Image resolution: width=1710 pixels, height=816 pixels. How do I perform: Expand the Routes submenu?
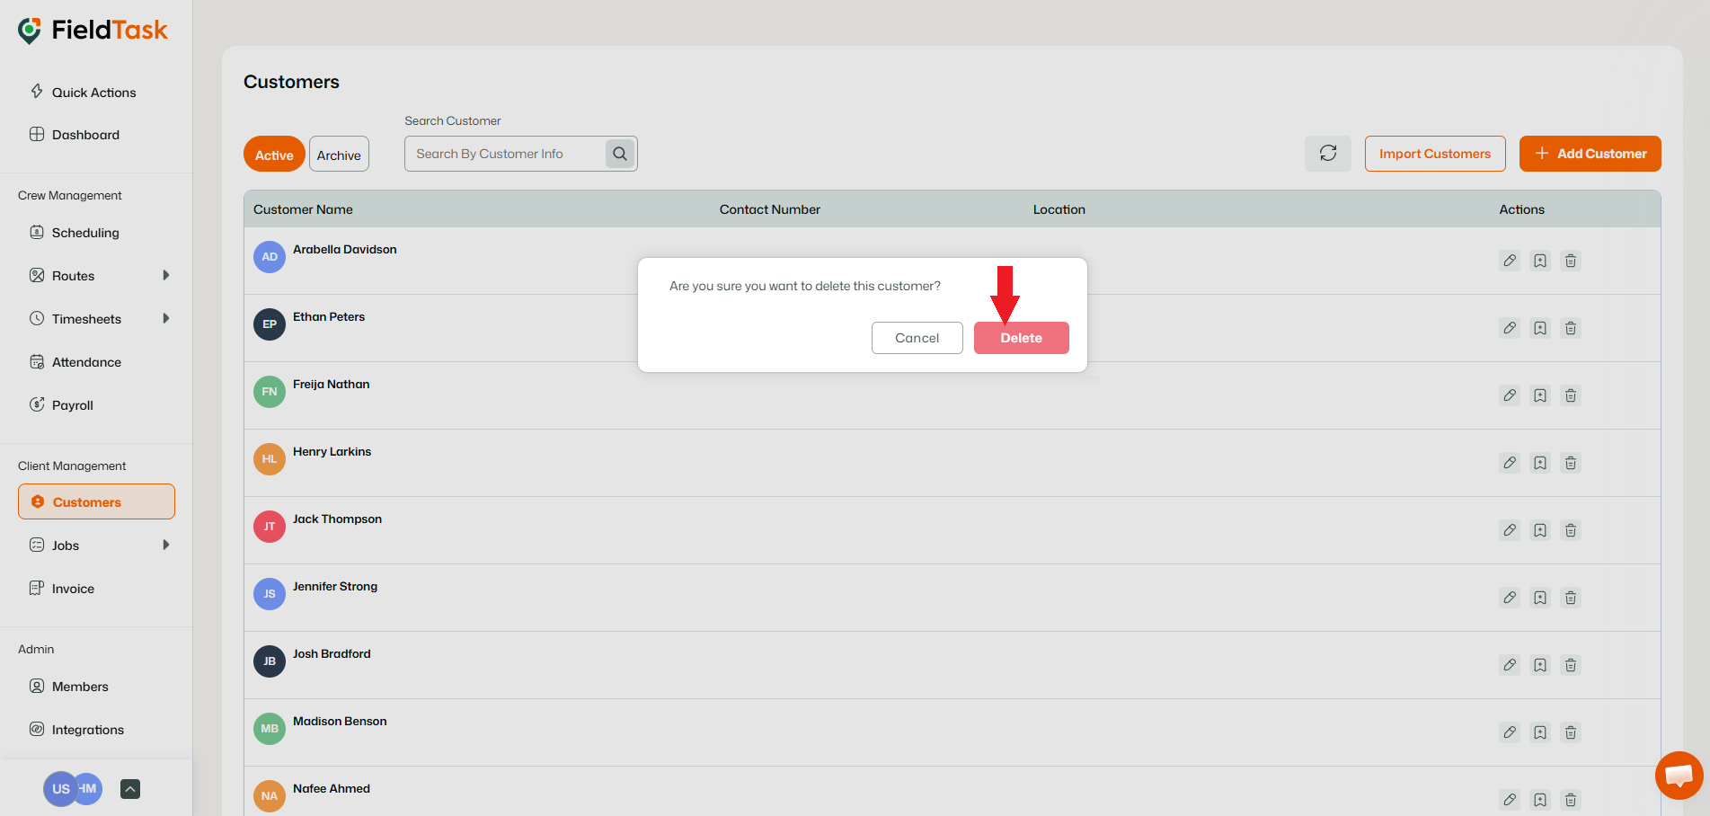(166, 275)
